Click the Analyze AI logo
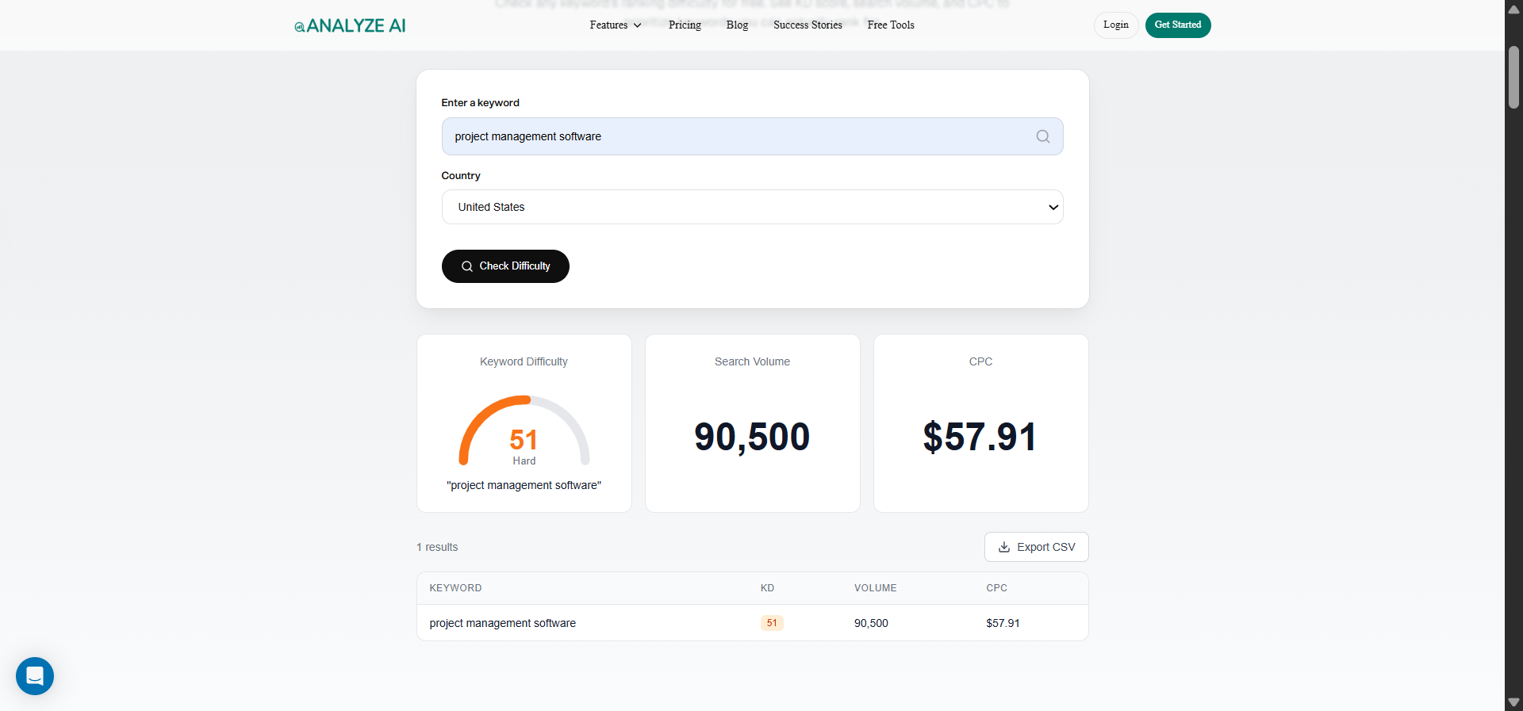Screen dimensions: 1523x711 (350, 25)
